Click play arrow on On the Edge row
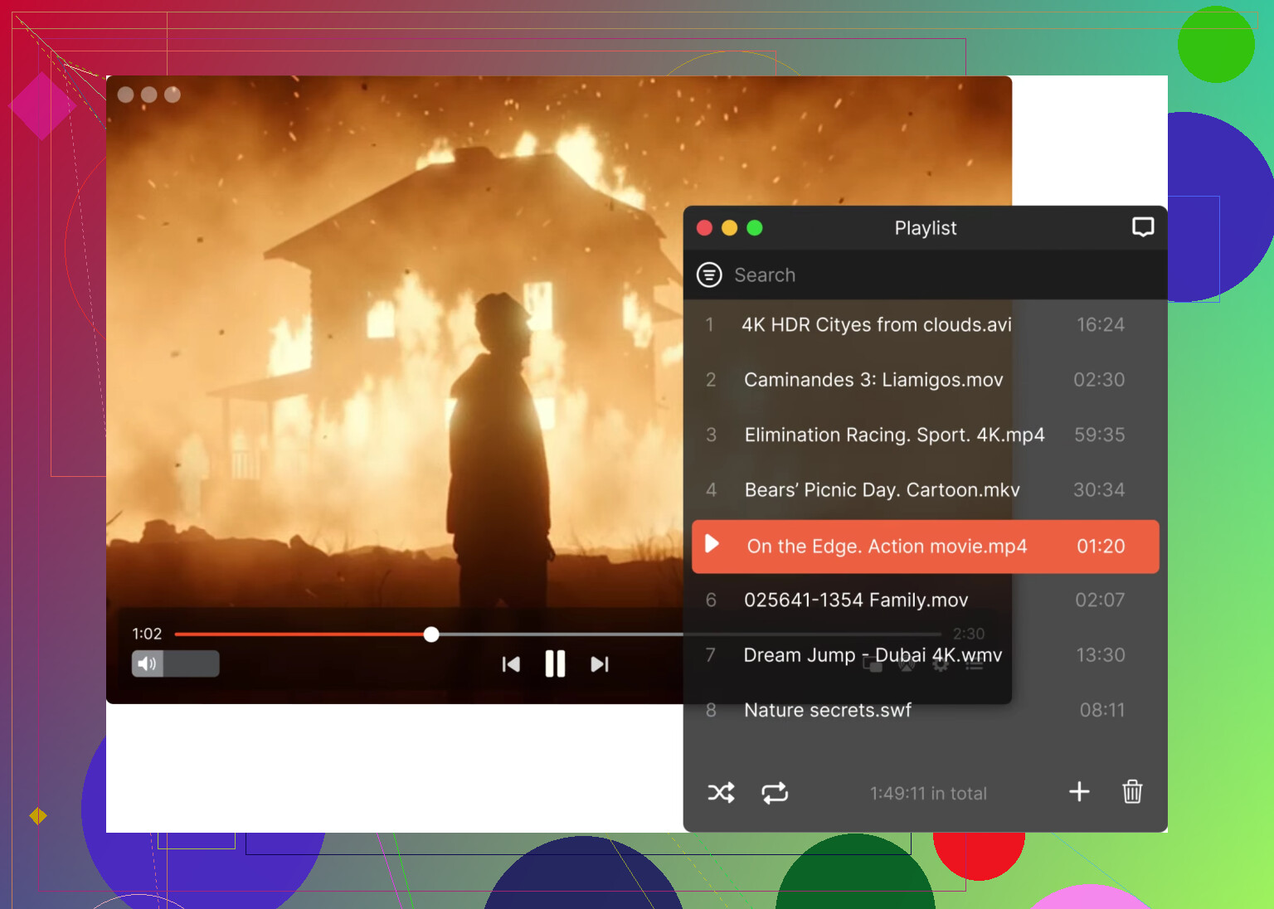The image size is (1274, 909). (712, 544)
